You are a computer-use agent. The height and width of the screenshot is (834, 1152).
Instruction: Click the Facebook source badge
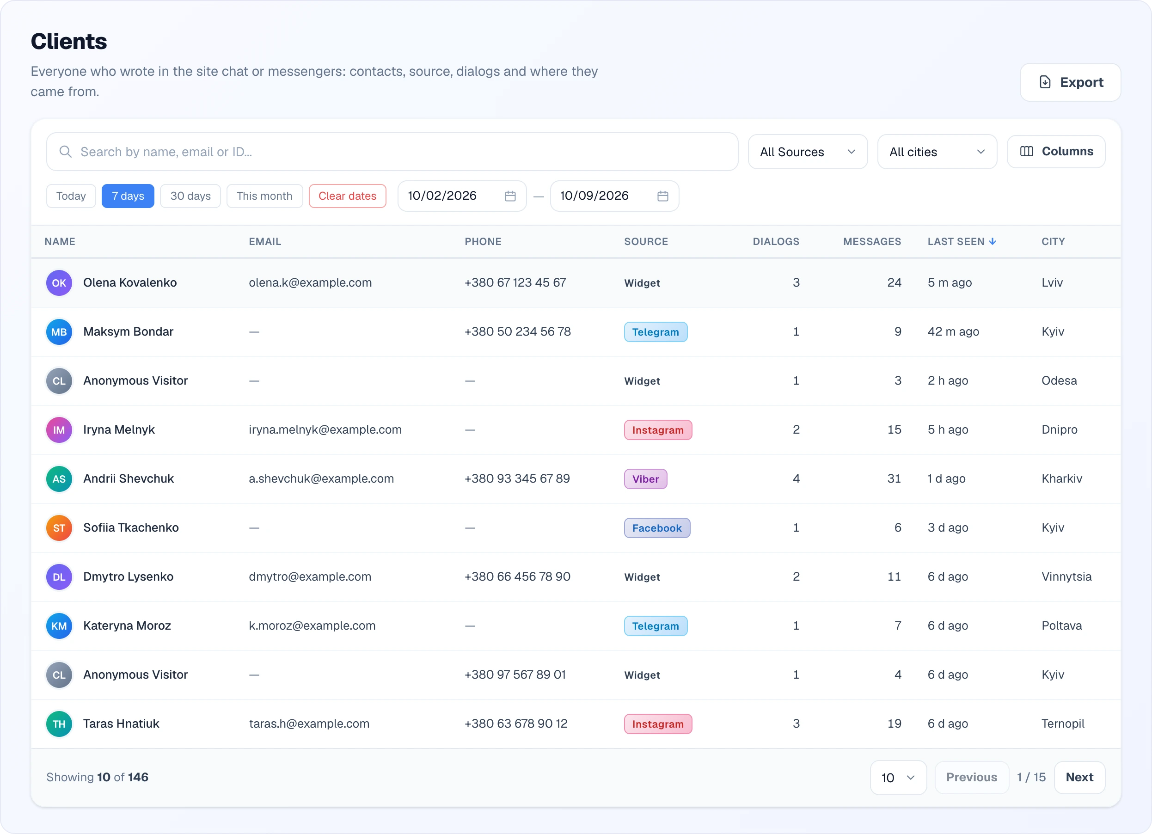(657, 528)
